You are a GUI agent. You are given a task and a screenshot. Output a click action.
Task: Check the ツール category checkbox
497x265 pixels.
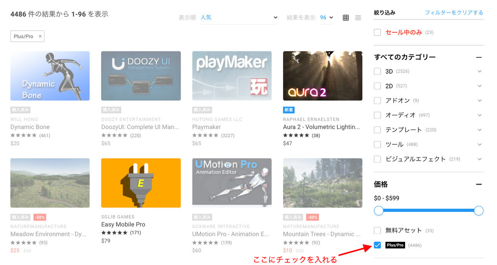(377, 144)
